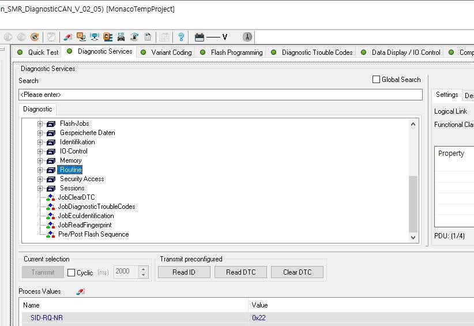
Task: Enable the Global Search checkbox
Action: pos(376,80)
